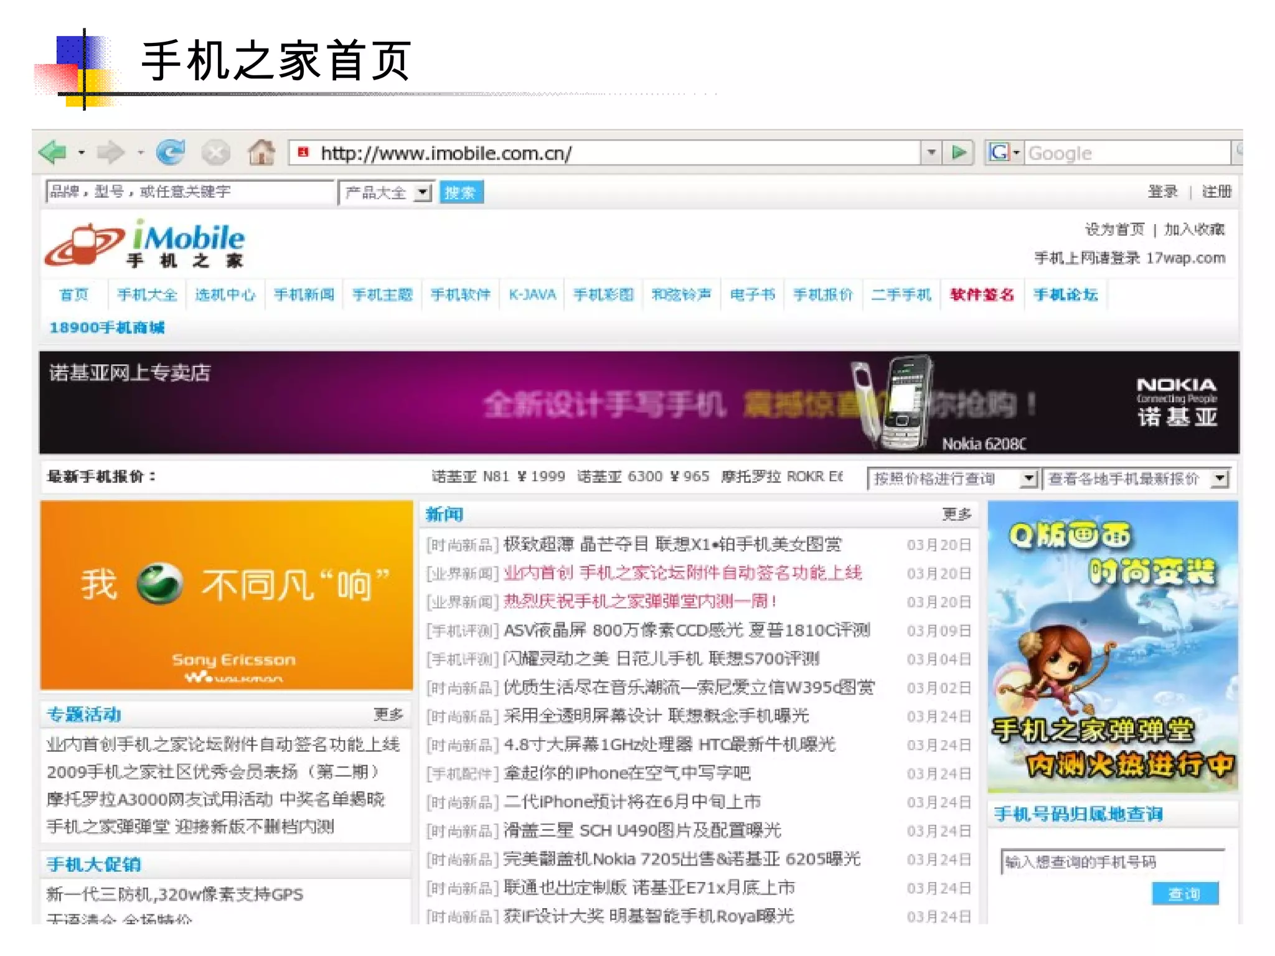Click the Sony Ericsson Walkman orange ad

click(227, 596)
